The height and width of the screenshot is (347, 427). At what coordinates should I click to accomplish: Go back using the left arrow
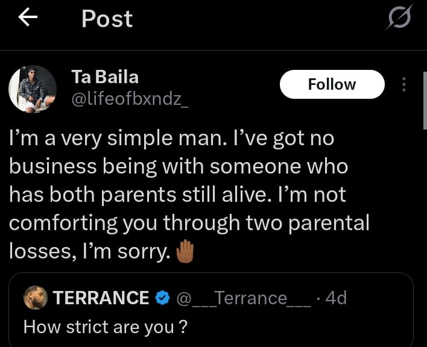point(28,19)
